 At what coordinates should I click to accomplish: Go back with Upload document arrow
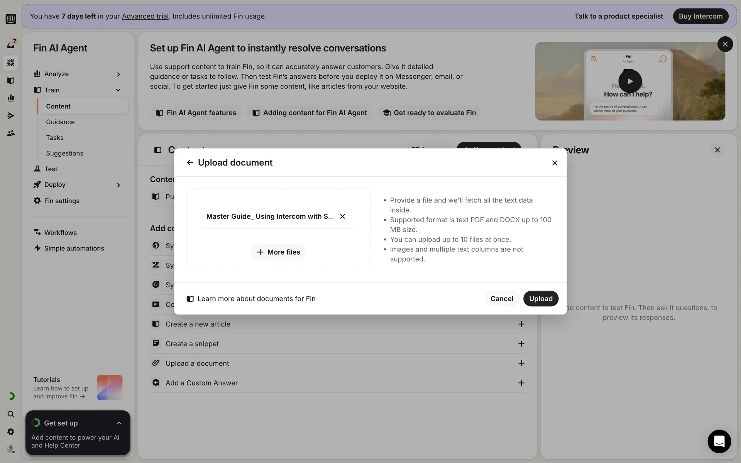click(x=189, y=162)
